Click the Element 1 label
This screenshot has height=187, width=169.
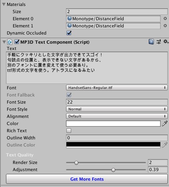[x=23, y=26]
